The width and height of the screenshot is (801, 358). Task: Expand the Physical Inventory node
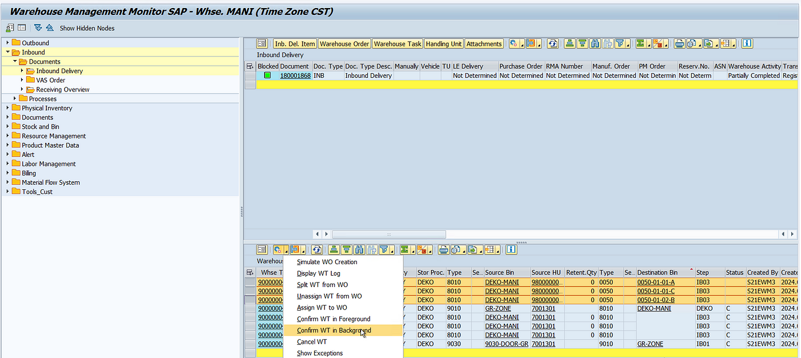[x=8, y=108]
